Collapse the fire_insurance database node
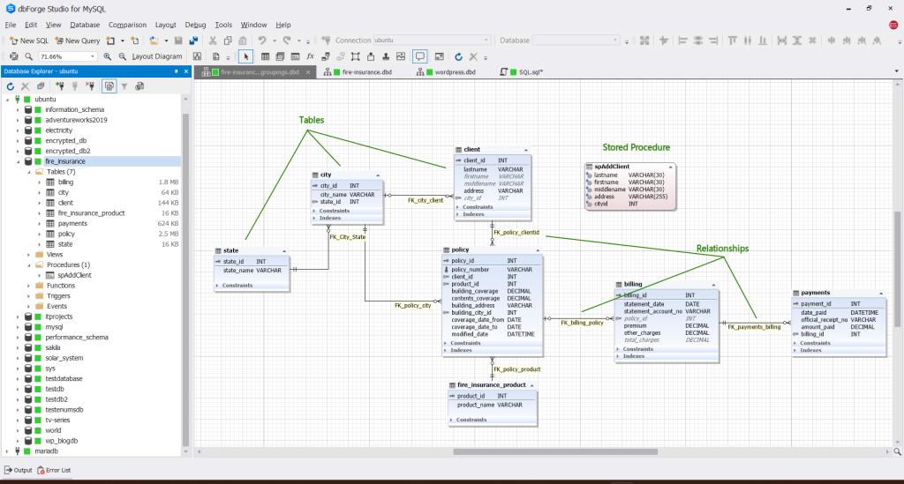This screenshot has width=904, height=484. click(18, 161)
